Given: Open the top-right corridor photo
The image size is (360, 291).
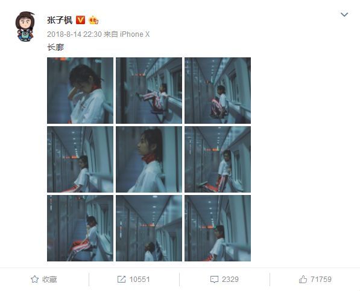Looking at the screenshot, I should click(218, 91).
